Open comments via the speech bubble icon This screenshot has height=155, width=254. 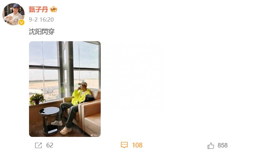coord(124,145)
